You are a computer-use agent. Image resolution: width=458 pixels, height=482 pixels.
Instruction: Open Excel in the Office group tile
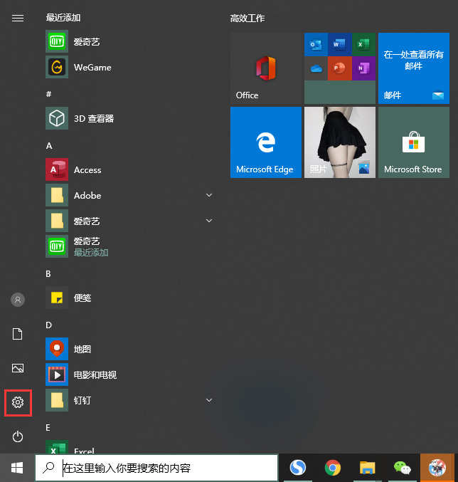(363, 45)
